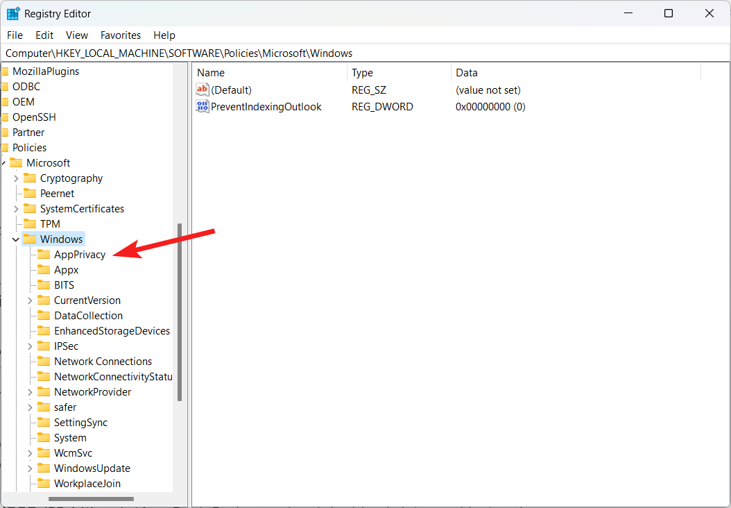Click the DataCollection folder icon
This screenshot has width=731, height=508.
pos(44,315)
